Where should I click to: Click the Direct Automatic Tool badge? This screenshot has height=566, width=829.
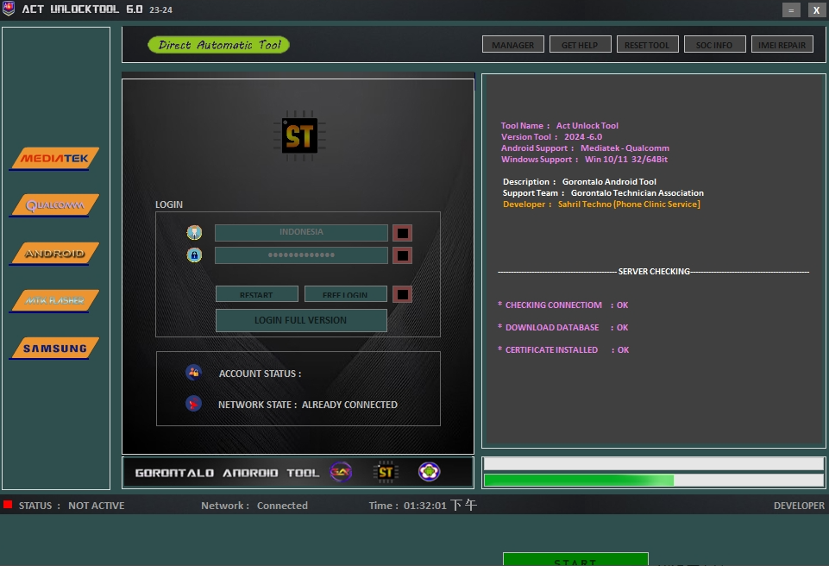pos(218,45)
